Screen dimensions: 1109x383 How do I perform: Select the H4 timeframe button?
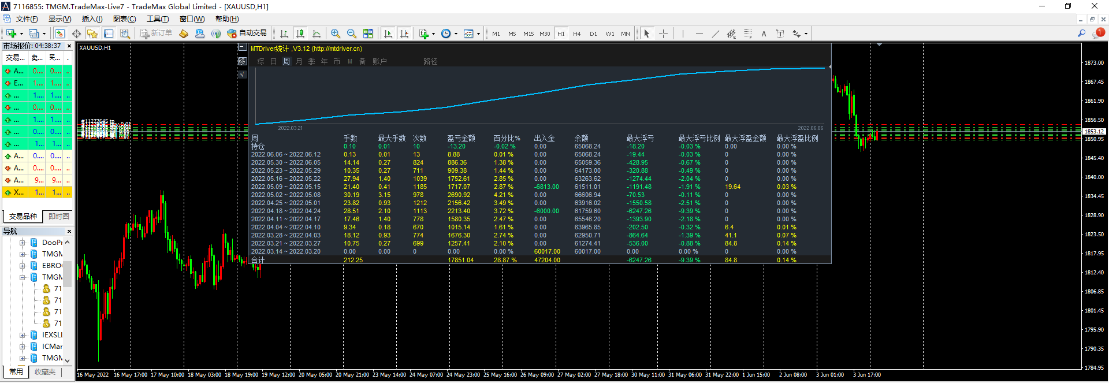[x=576, y=34]
